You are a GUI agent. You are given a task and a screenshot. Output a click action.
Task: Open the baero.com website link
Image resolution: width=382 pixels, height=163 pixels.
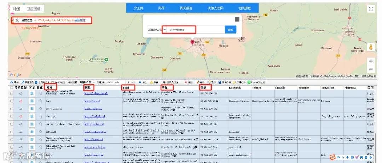[x=94, y=155]
